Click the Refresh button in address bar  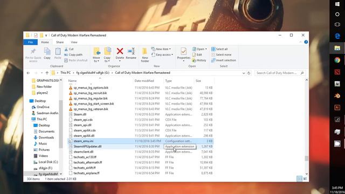click(249, 73)
